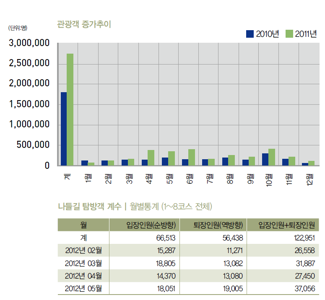Click the 관광객 증가추이 chart title
This screenshot has height=300, width=325.
pyautogui.click(x=84, y=24)
